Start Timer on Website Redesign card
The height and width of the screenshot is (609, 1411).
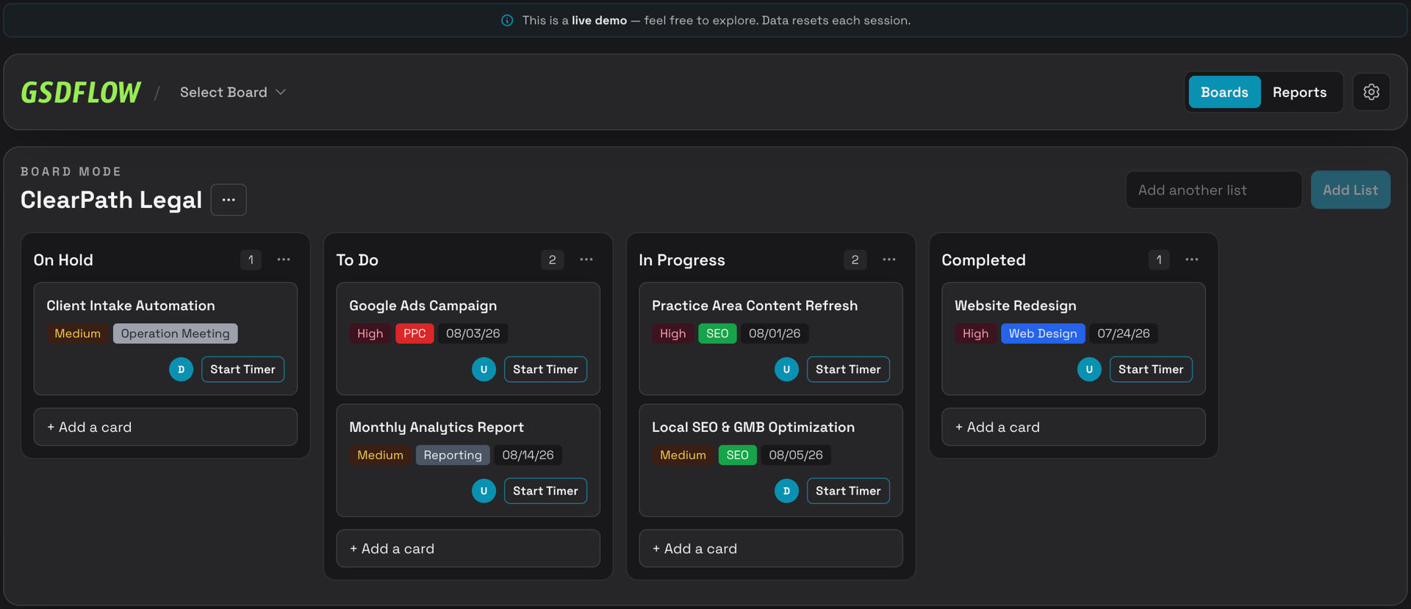[x=1151, y=370]
